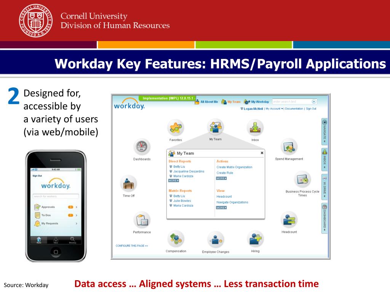Open To Dos chevron on phone
The image size is (390, 292).
tap(76, 215)
